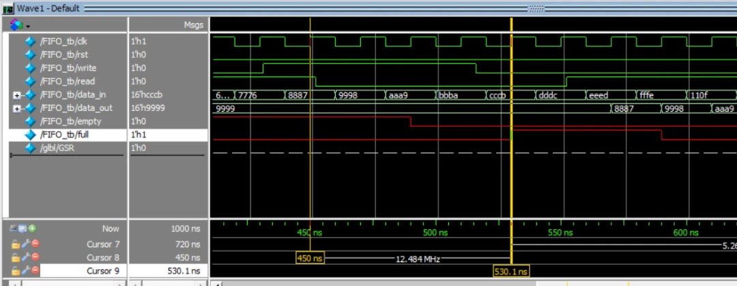Viewport: 737px width, 286px height.
Task: Click the Cursor 8 name label
Action: tap(103, 257)
